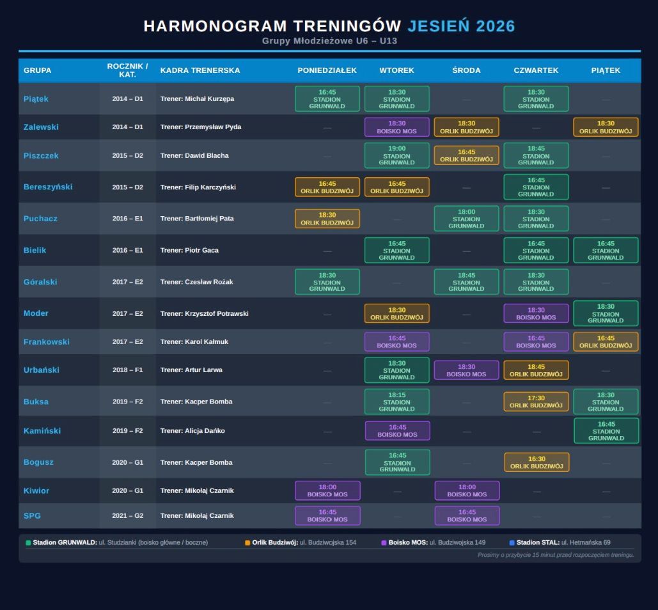Select trainer name Filip Karczyński
Screen dimensions: 658x610
(210, 187)
